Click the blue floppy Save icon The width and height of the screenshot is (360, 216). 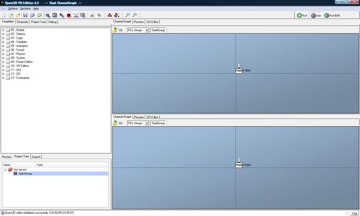25,16
